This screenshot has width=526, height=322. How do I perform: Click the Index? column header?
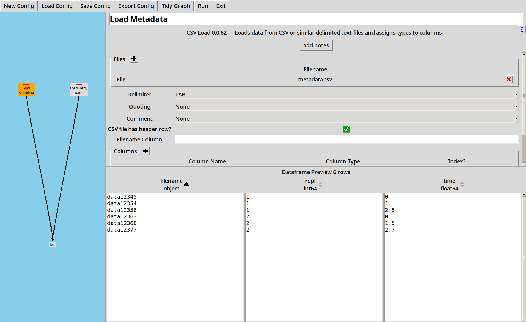pyautogui.click(x=457, y=161)
